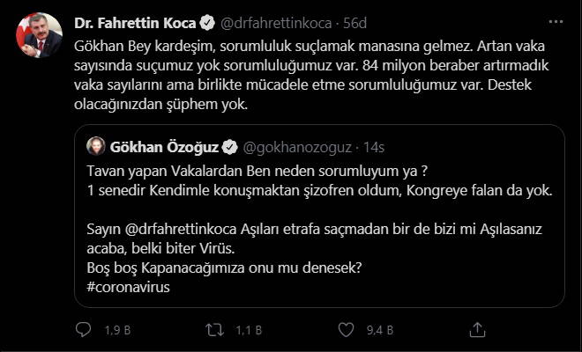This screenshot has height=352, width=582.
Task: Click the share upload icon
Action: (x=478, y=330)
